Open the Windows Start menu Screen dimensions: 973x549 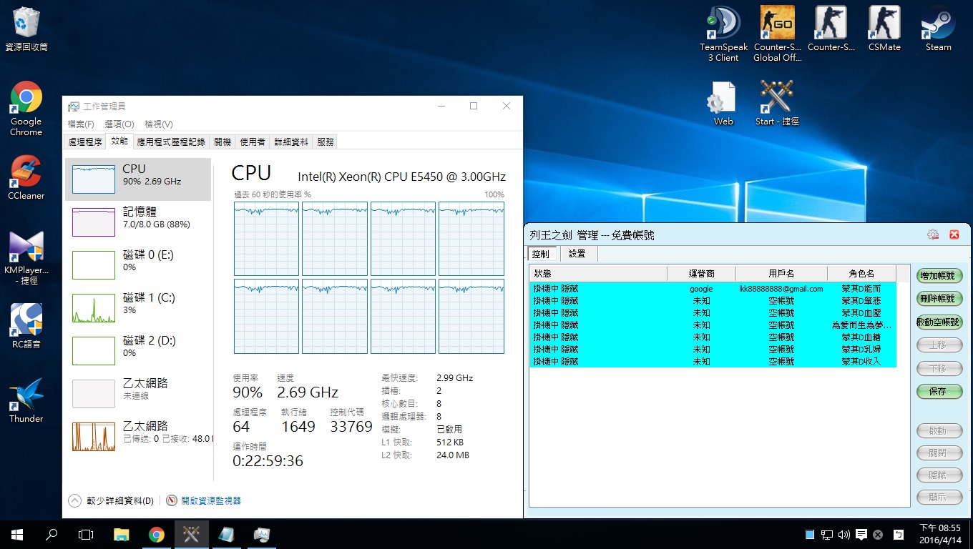17,534
